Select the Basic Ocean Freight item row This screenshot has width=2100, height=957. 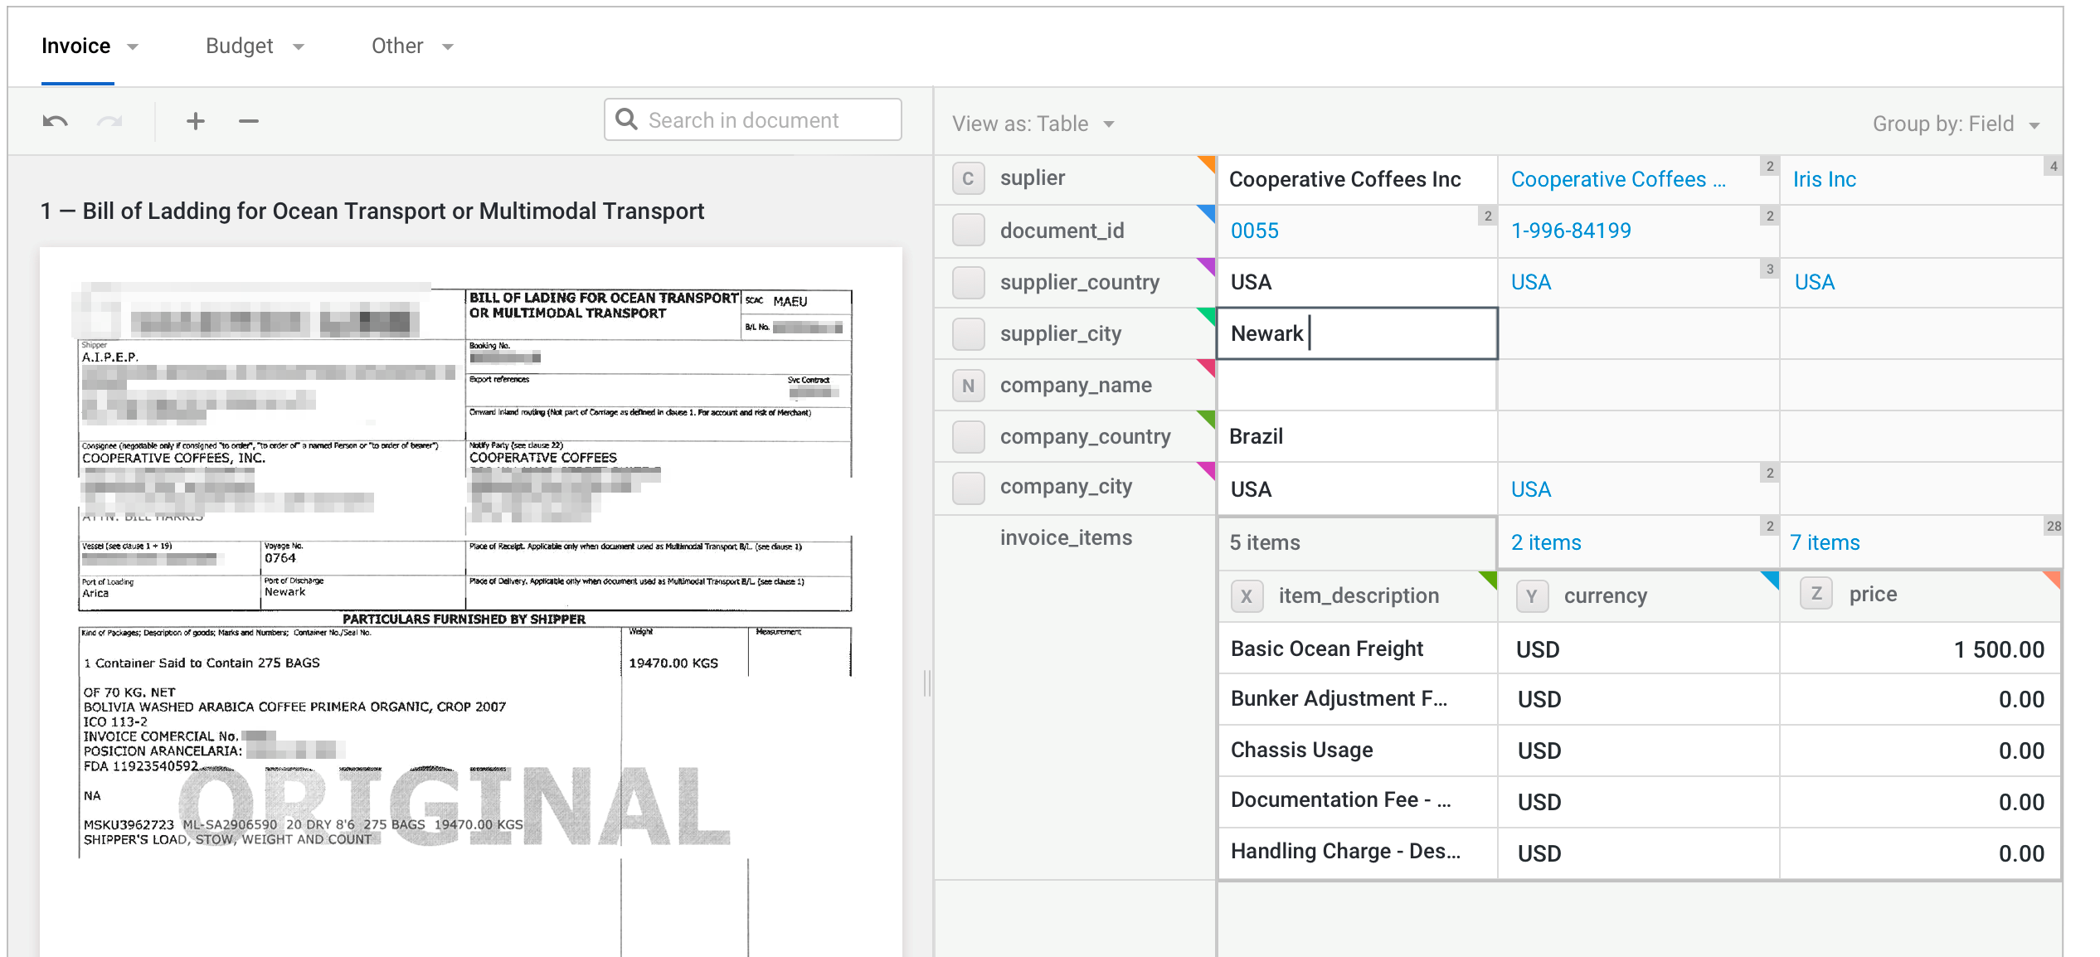1639,649
